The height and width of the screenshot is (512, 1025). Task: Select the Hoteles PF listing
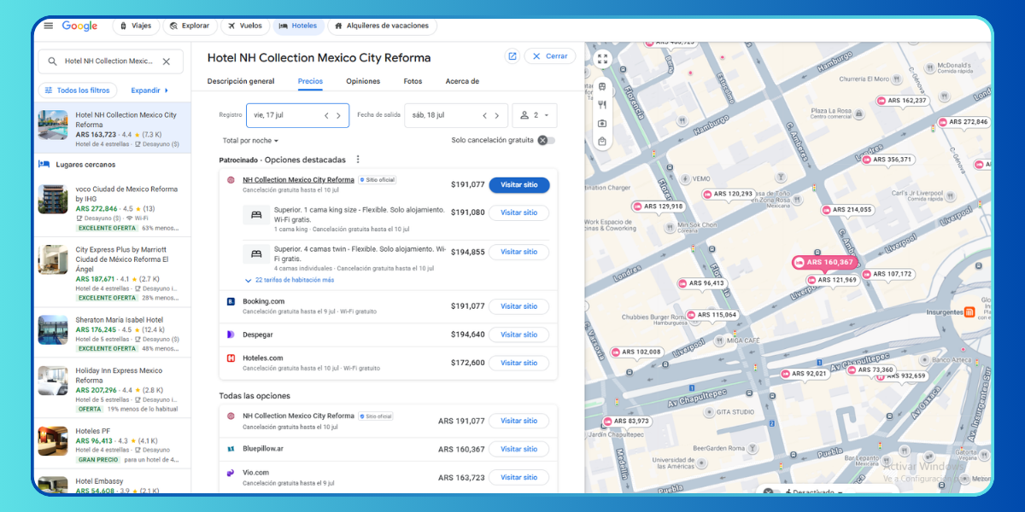tap(112, 445)
